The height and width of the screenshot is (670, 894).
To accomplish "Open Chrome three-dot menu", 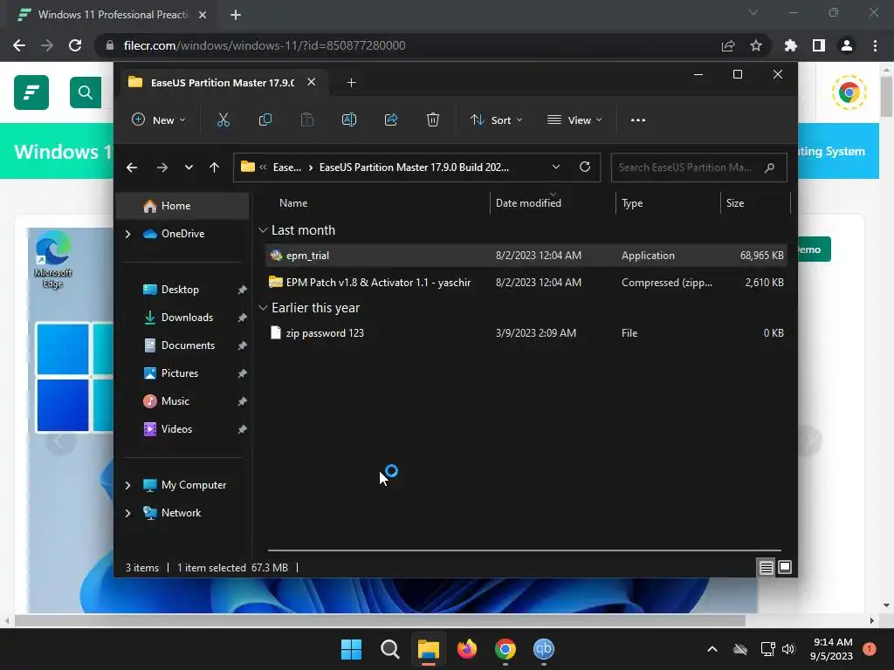I will 875,45.
